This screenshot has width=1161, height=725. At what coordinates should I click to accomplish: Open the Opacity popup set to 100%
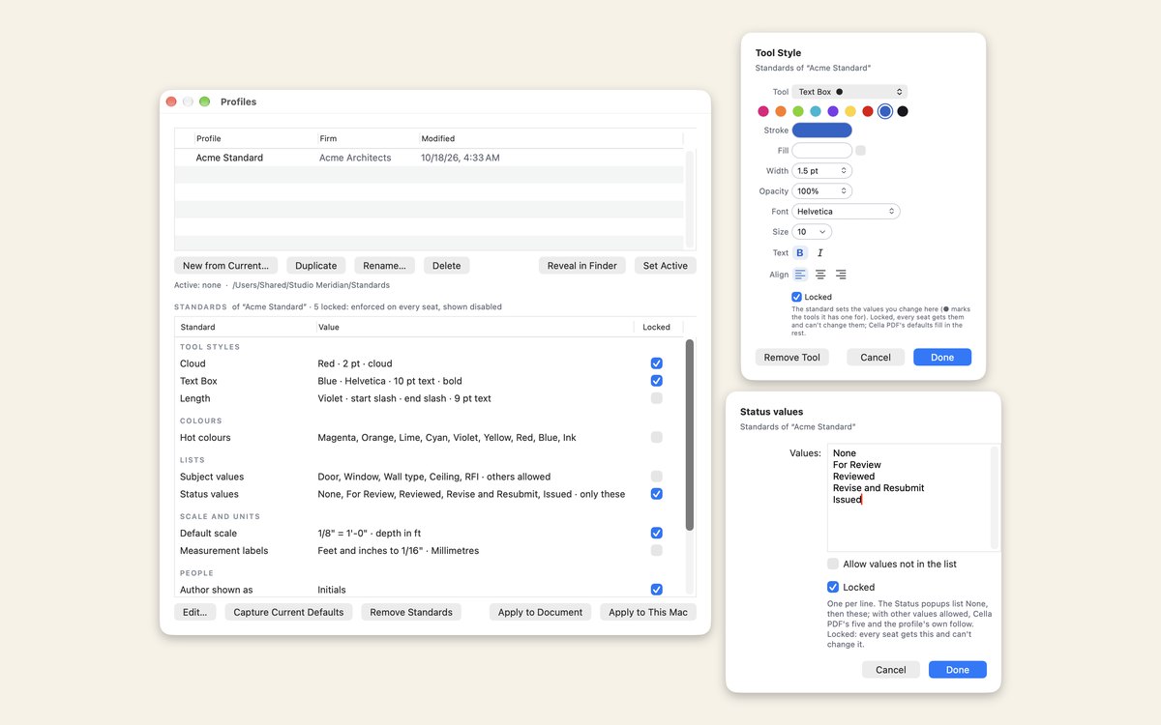pos(822,191)
